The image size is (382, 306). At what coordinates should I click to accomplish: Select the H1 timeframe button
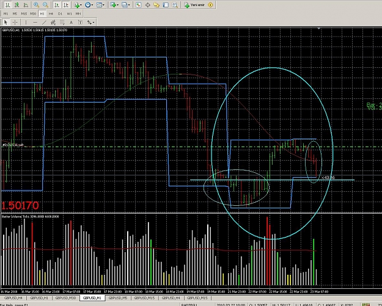[42, 13]
